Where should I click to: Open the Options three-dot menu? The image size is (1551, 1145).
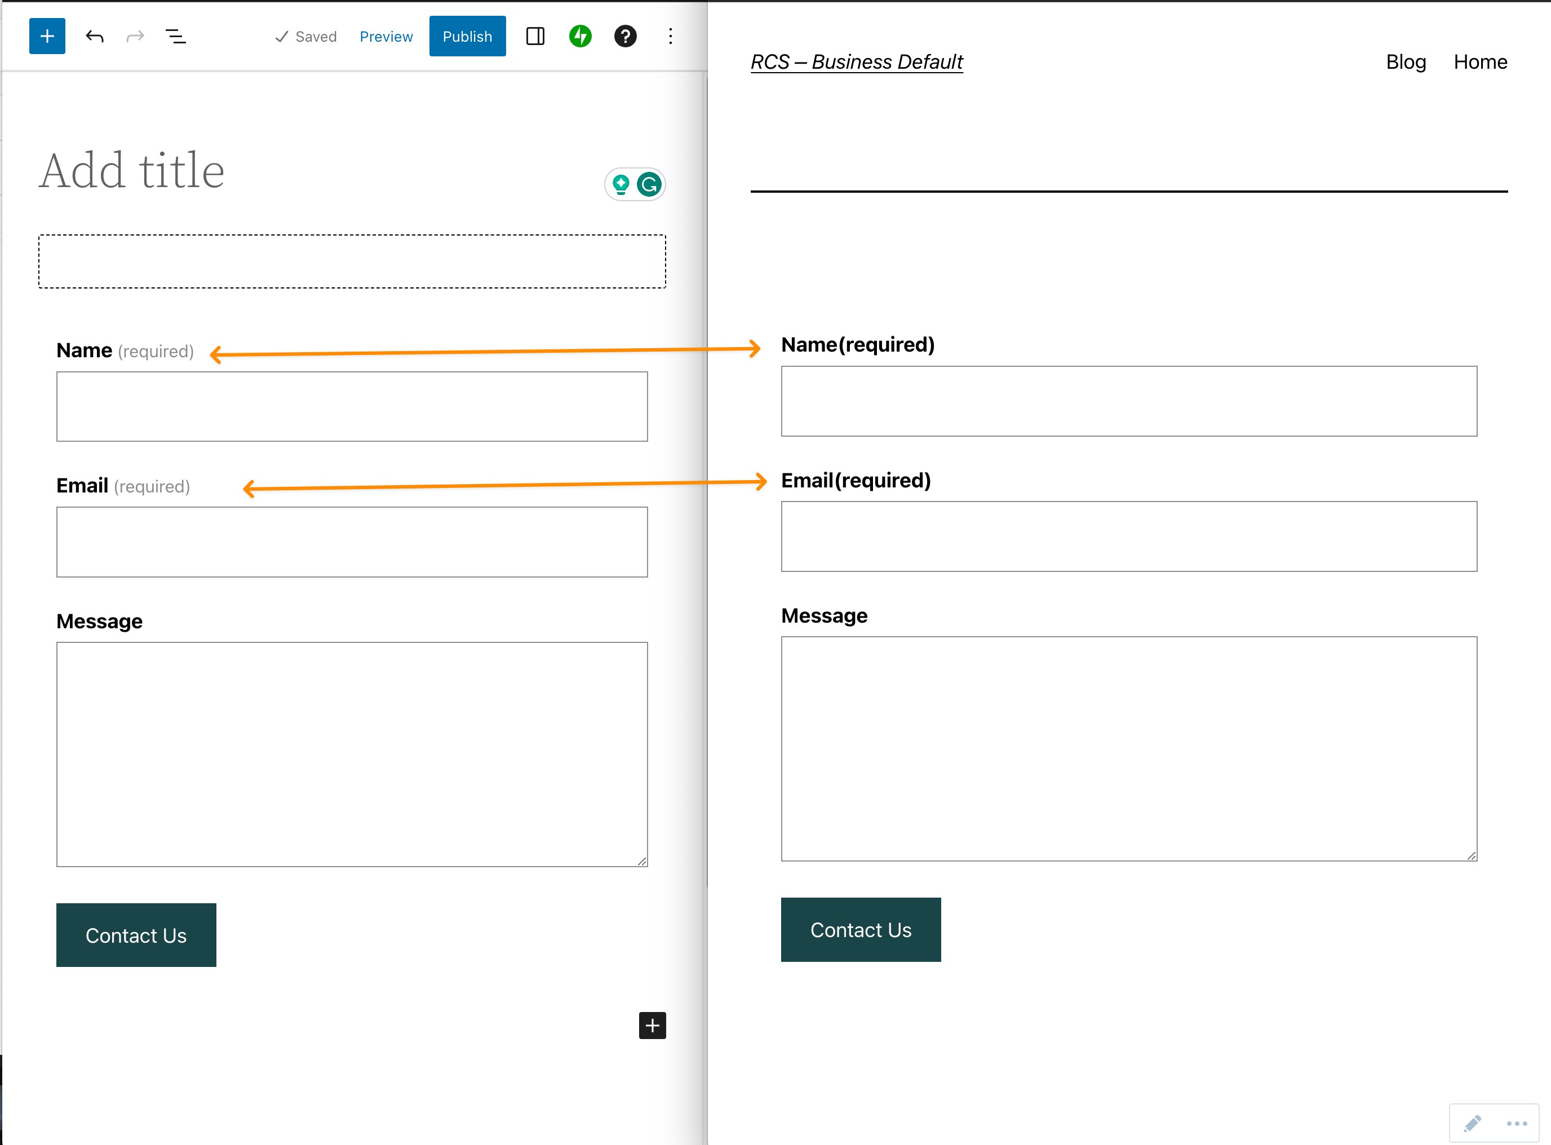pos(670,36)
